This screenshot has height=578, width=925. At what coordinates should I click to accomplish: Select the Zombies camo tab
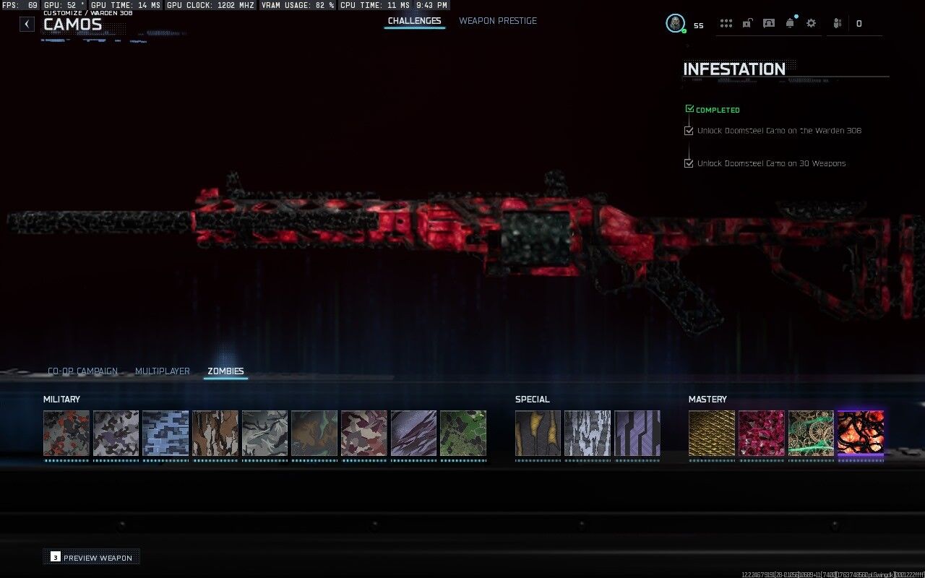pos(225,371)
